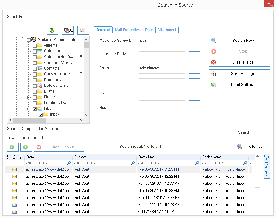Expand the Finder folder node
The image size is (276, 218).
pos(29,97)
